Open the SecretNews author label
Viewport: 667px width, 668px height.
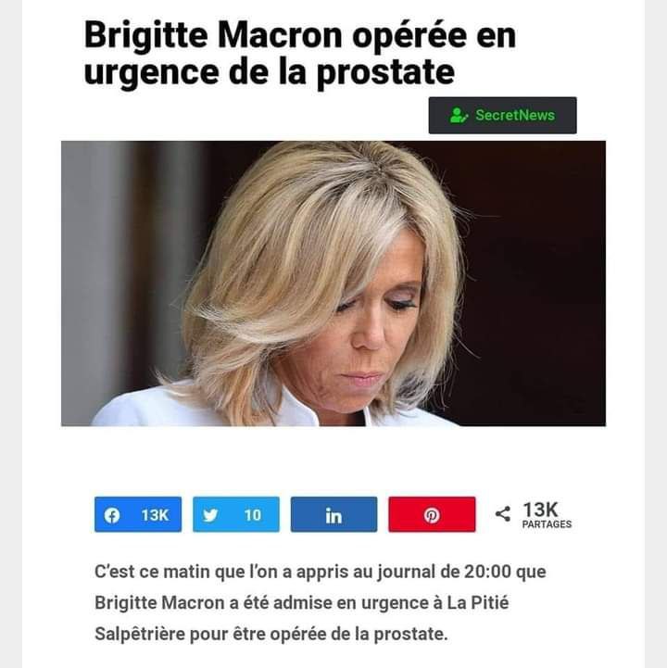coord(515,115)
